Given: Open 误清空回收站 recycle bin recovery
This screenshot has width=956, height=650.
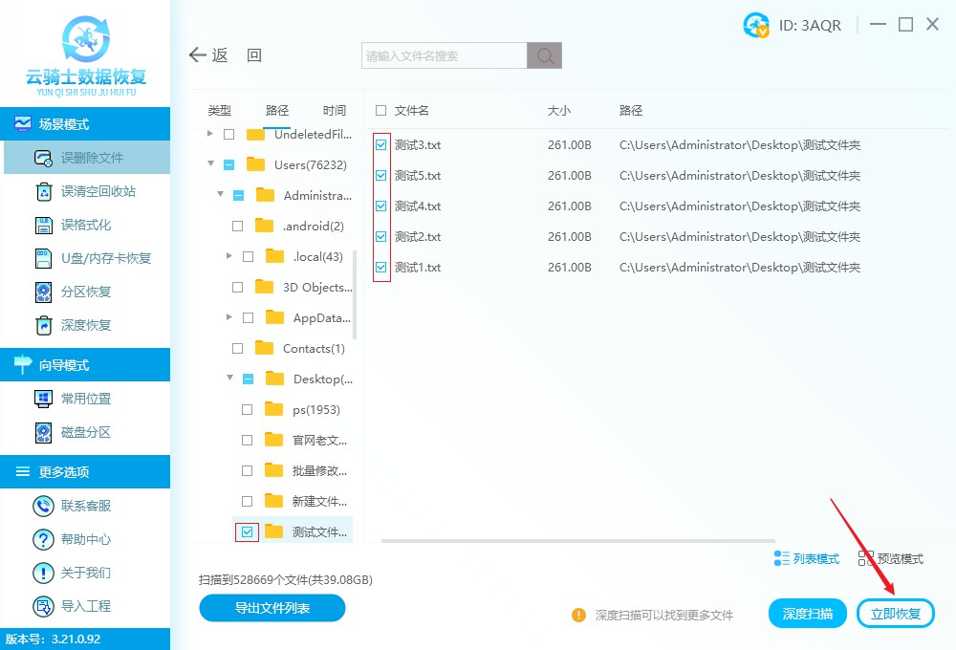Looking at the screenshot, I should tap(44, 191).
